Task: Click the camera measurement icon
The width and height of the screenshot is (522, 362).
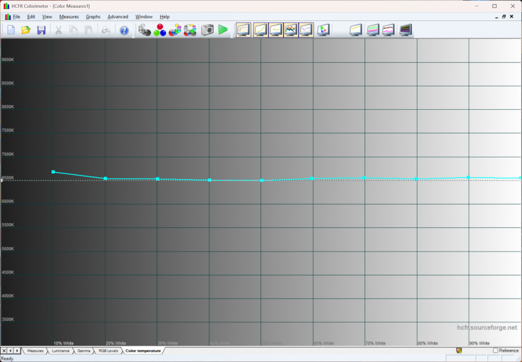Action: [207, 30]
